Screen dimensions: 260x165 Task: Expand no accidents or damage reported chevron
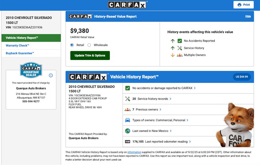click(195, 88)
